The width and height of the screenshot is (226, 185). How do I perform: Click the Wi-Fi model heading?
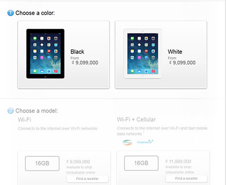click(25, 120)
